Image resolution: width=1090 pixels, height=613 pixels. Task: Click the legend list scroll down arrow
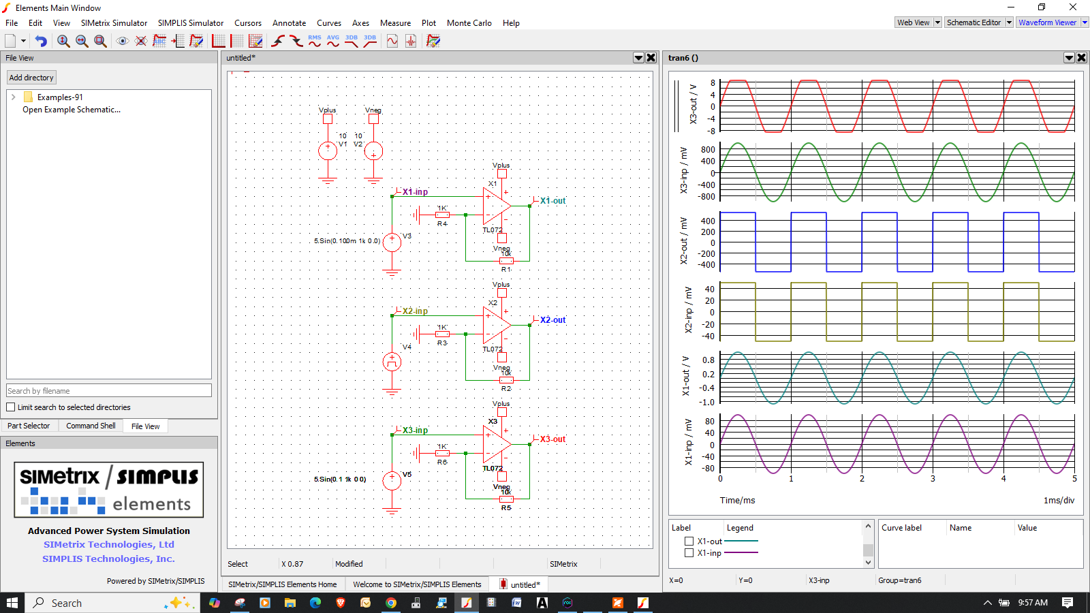[868, 563]
